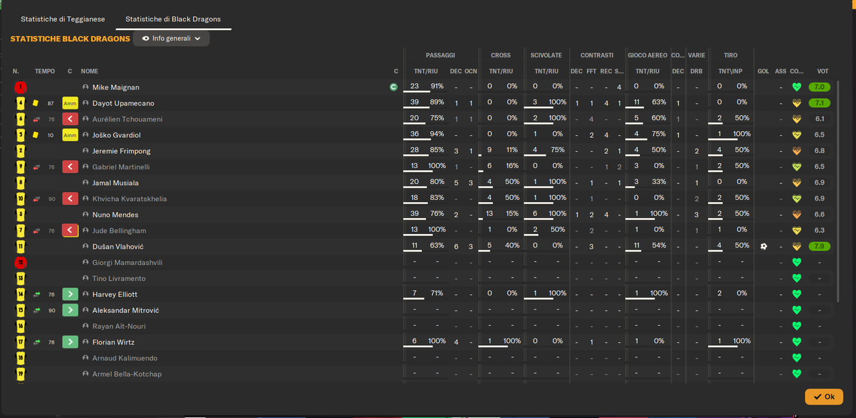856x418 pixels.
Task: Click the person icon beside Jamal Musiala
Action: [x=86, y=183]
